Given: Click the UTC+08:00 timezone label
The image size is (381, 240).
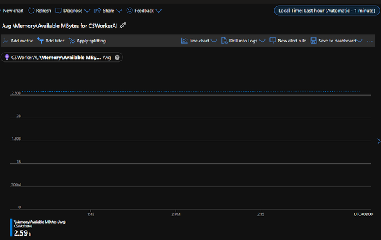Looking at the screenshot, I should [x=363, y=214].
